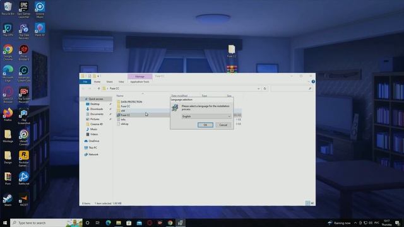The height and width of the screenshot is (227, 404).
Task: Open the iTop Data Recovery shortcut
Action: pos(24,31)
